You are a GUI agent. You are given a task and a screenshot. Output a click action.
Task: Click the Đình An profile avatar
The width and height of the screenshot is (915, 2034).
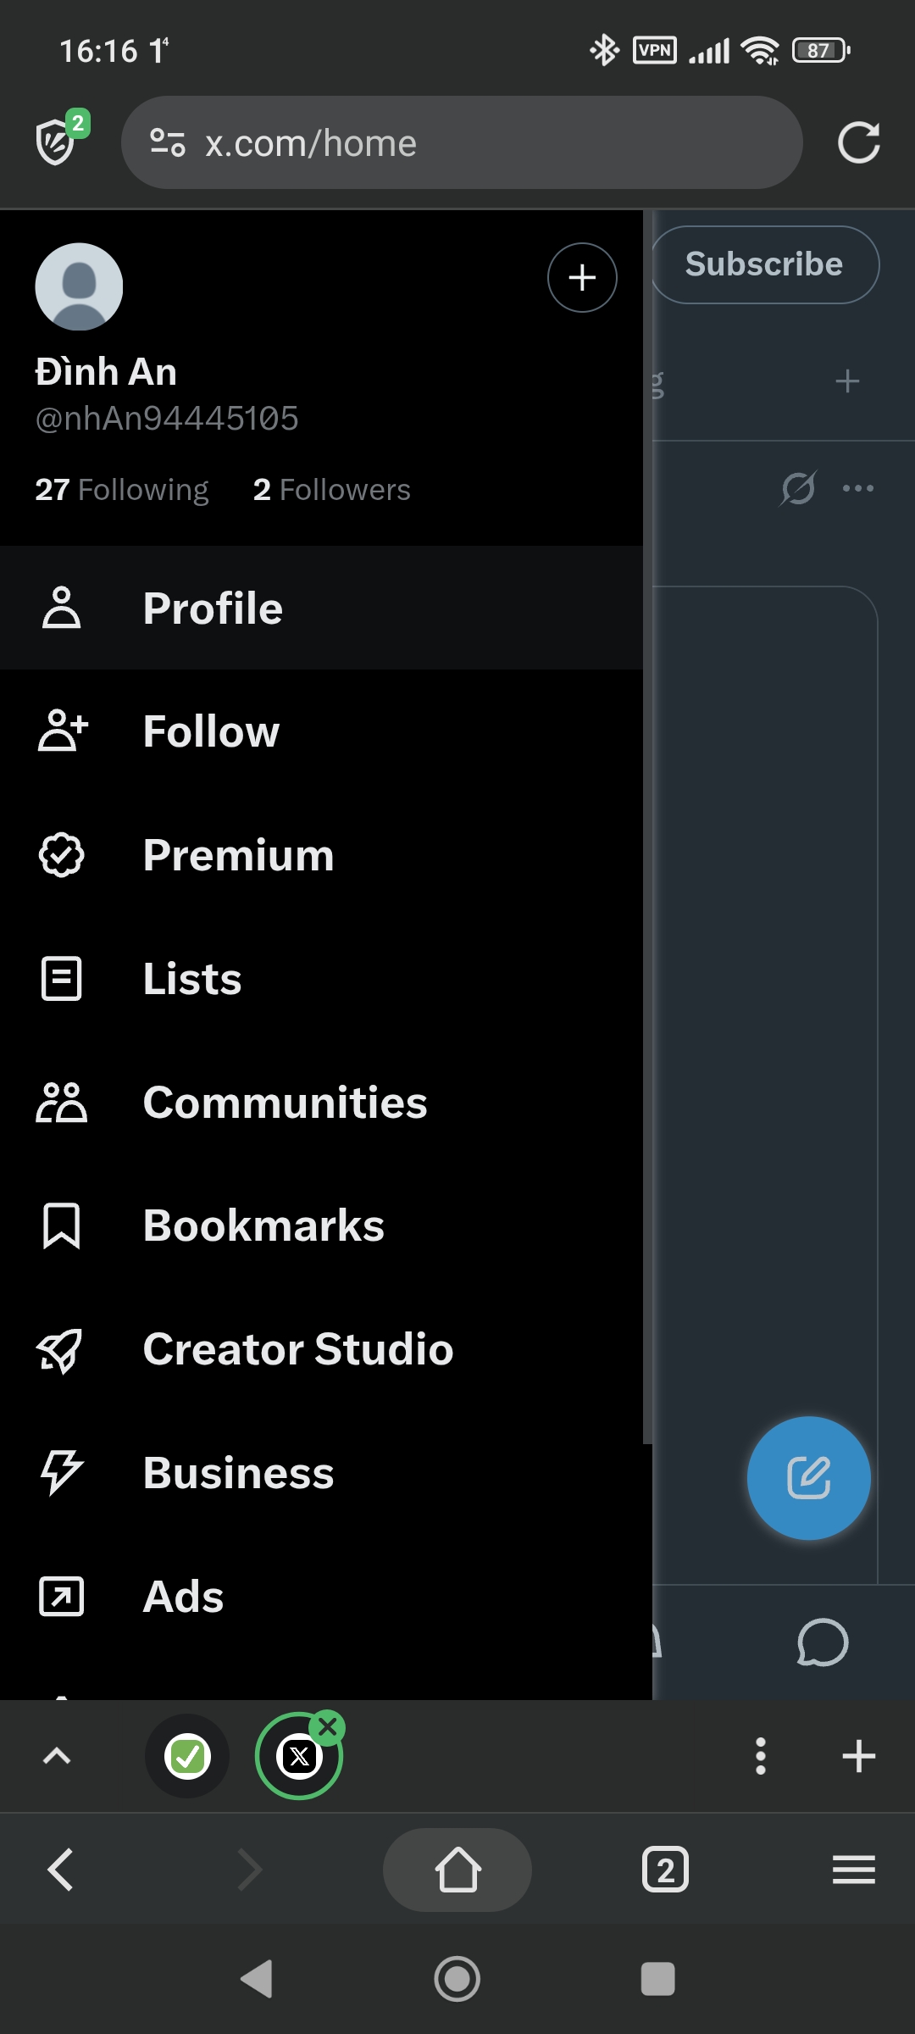click(79, 286)
